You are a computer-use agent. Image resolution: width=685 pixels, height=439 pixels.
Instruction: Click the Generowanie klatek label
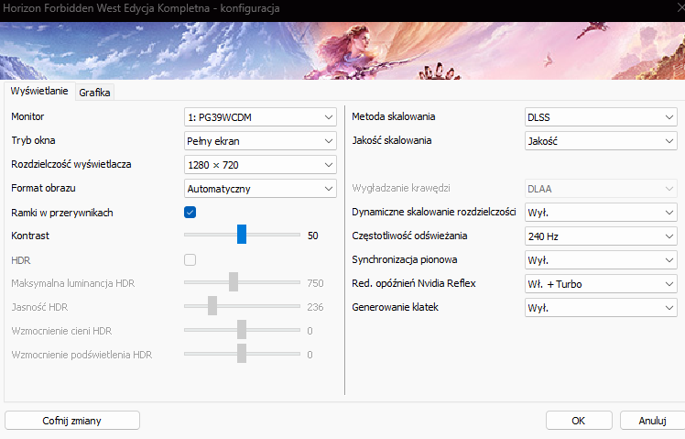395,307
